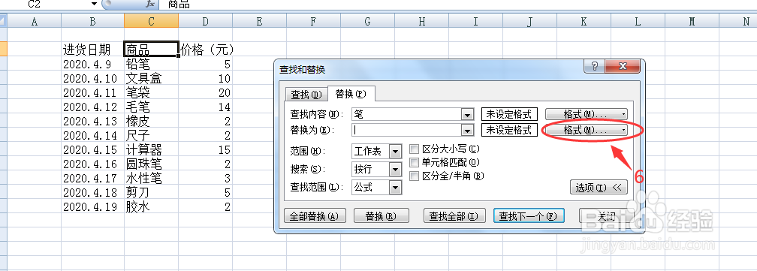Screen dimensions: 757x271
Task: Click the 全部替换 button
Action: click(x=315, y=216)
